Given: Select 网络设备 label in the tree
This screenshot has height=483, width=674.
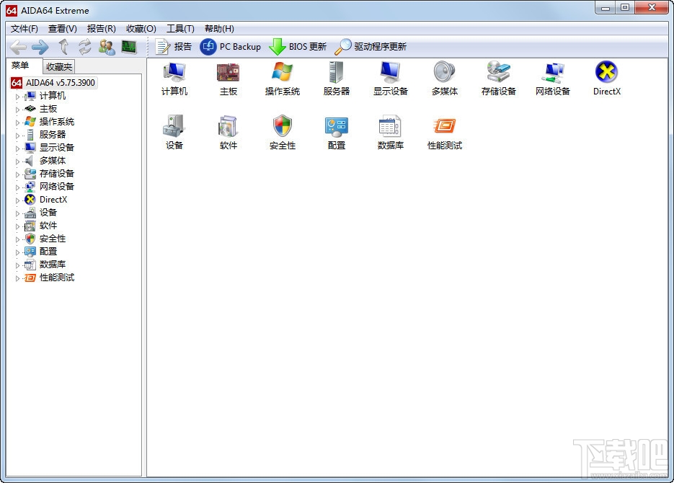Looking at the screenshot, I should [x=57, y=187].
